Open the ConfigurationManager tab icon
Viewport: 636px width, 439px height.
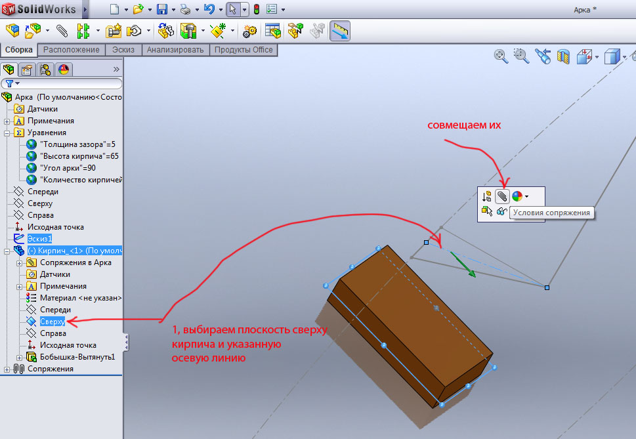coord(45,70)
